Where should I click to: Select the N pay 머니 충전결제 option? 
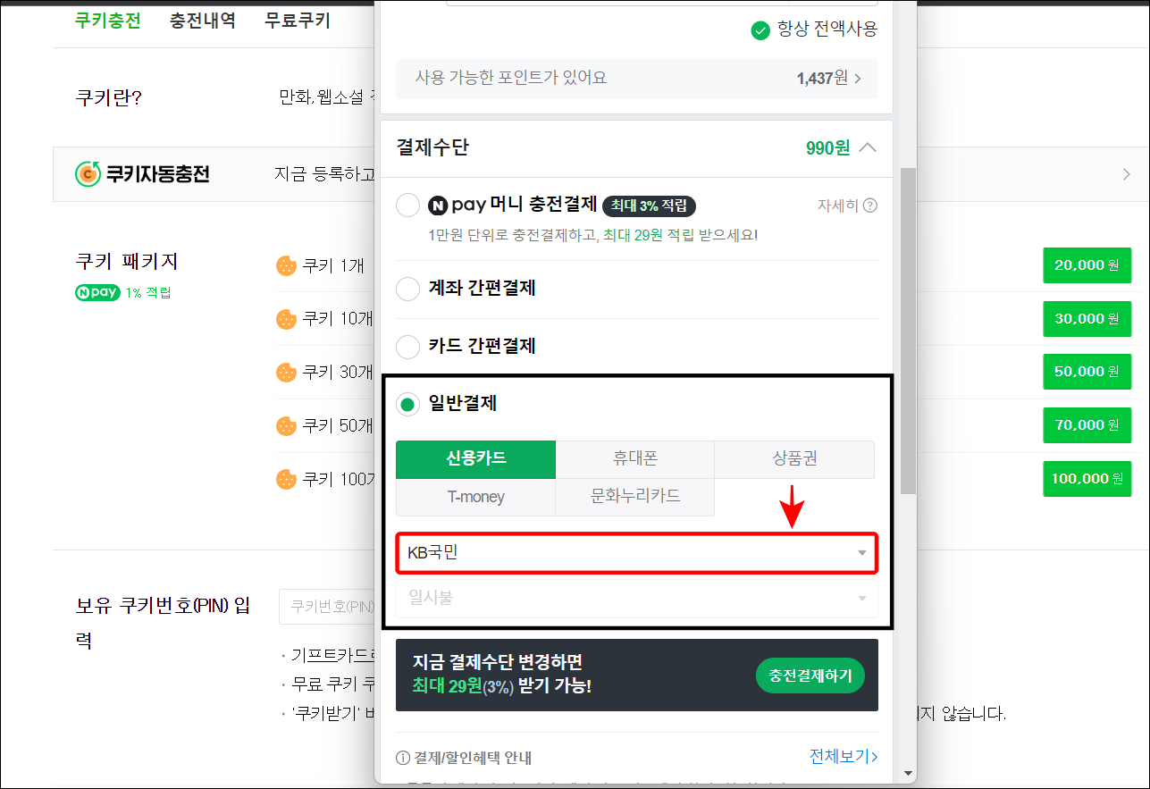pos(407,205)
